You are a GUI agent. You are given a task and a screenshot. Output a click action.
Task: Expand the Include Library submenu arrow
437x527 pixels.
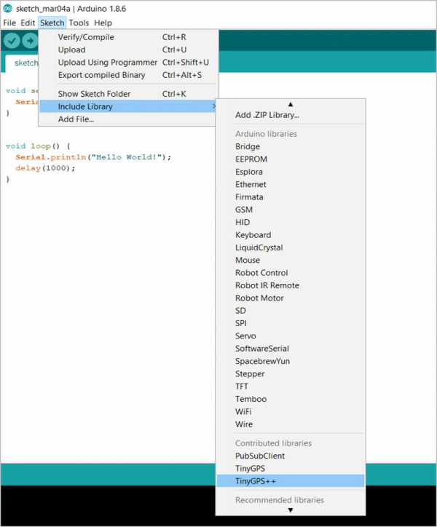(213, 106)
